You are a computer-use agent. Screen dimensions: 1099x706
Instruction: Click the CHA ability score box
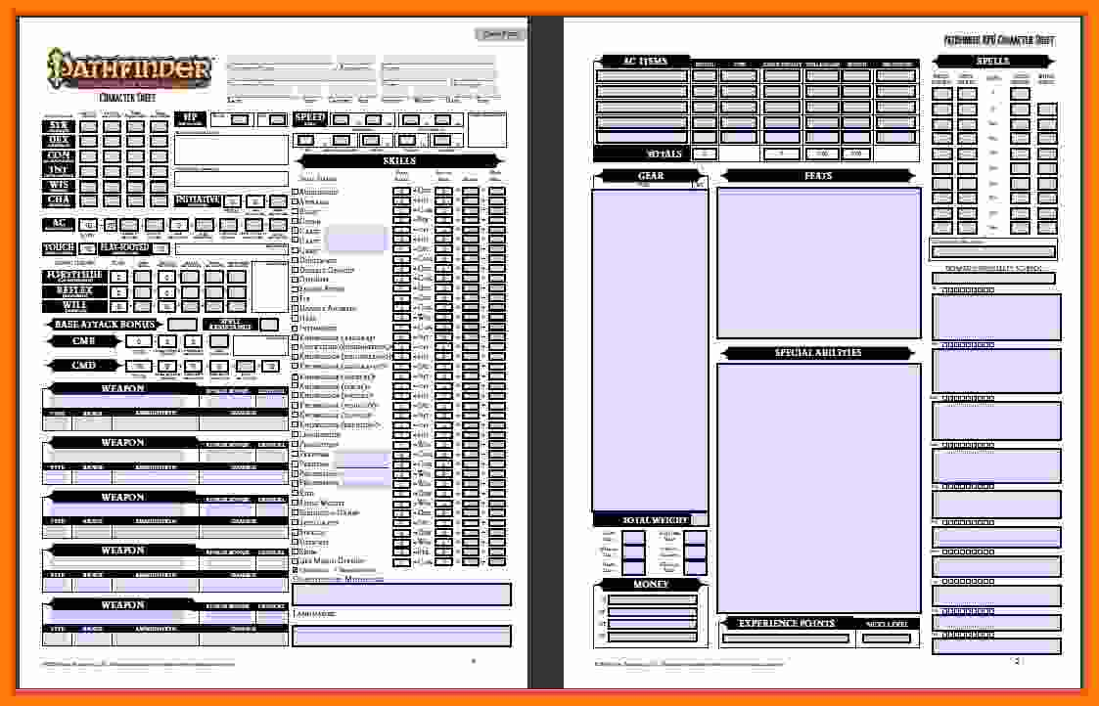(x=88, y=201)
